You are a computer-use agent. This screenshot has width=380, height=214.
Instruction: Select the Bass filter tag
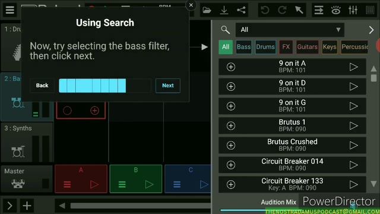(x=244, y=47)
